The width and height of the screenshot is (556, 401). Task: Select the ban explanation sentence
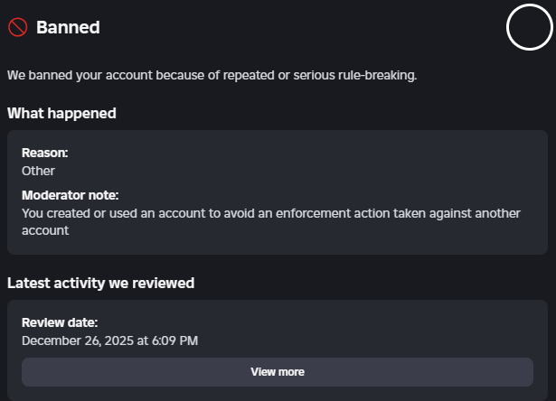coord(212,75)
